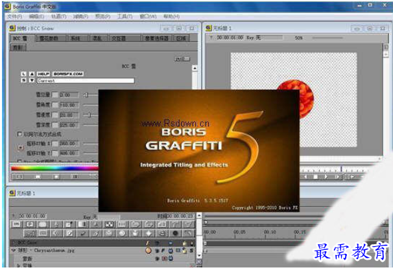Click the play button in preview transport
Screen dimensions: 393x272
click(x=326, y=177)
